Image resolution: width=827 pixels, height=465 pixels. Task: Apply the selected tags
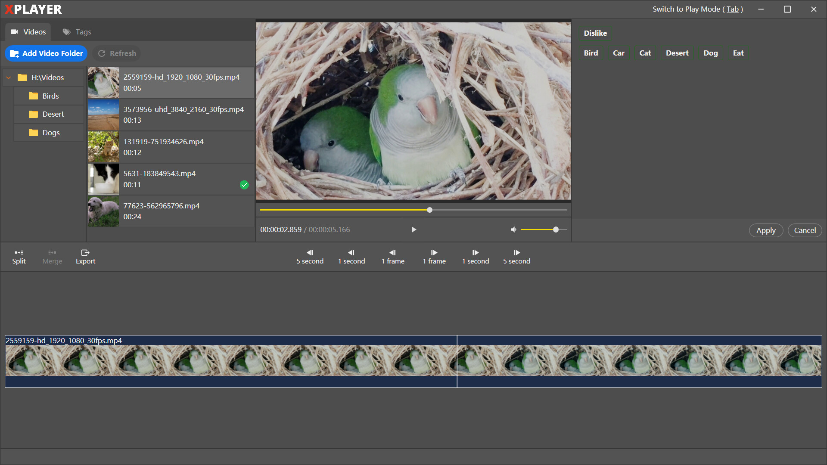pyautogui.click(x=766, y=230)
